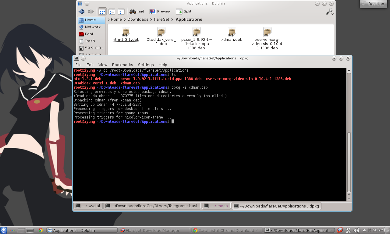This screenshot has width=390, height=234.
Task: Click Konsole scrollbar bottom down arrow
Action: pyautogui.click(x=349, y=199)
